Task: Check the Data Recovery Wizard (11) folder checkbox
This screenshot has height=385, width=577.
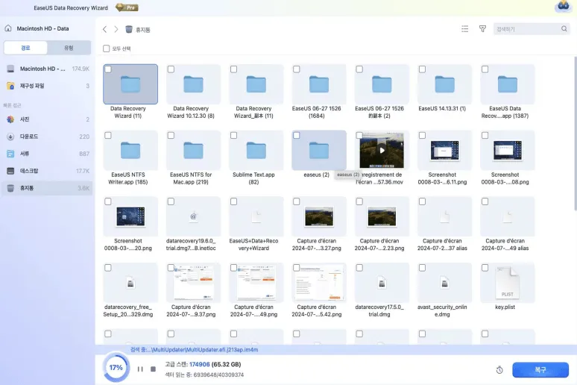Action: pos(109,69)
